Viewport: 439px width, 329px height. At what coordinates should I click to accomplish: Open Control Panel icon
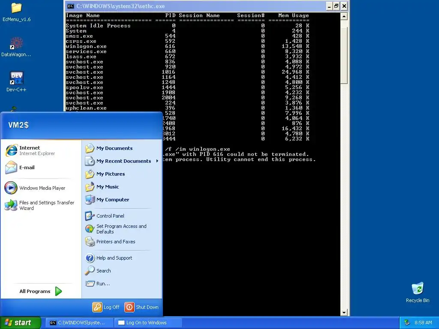coord(90,216)
